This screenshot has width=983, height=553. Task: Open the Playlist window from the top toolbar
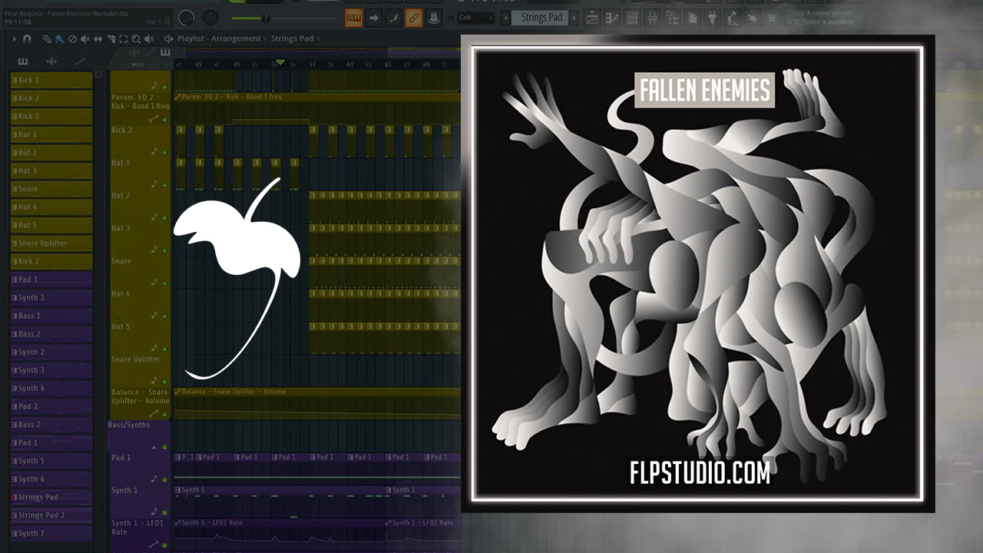(x=594, y=18)
